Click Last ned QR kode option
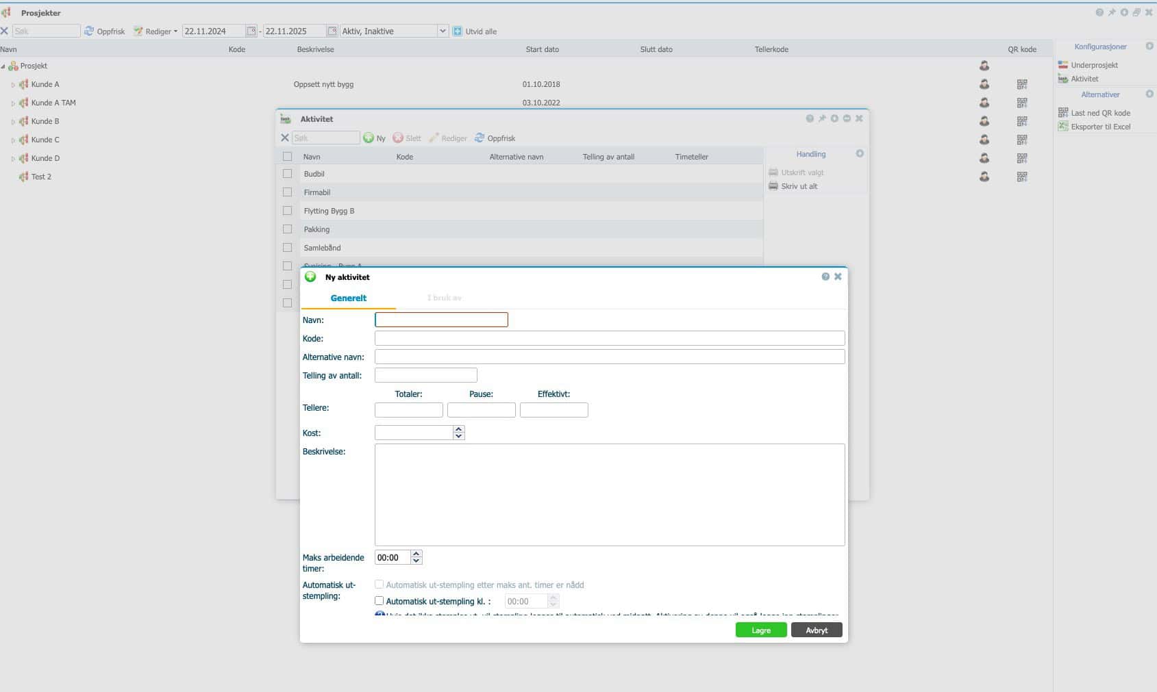Viewport: 1157px width, 692px height. [1094, 113]
